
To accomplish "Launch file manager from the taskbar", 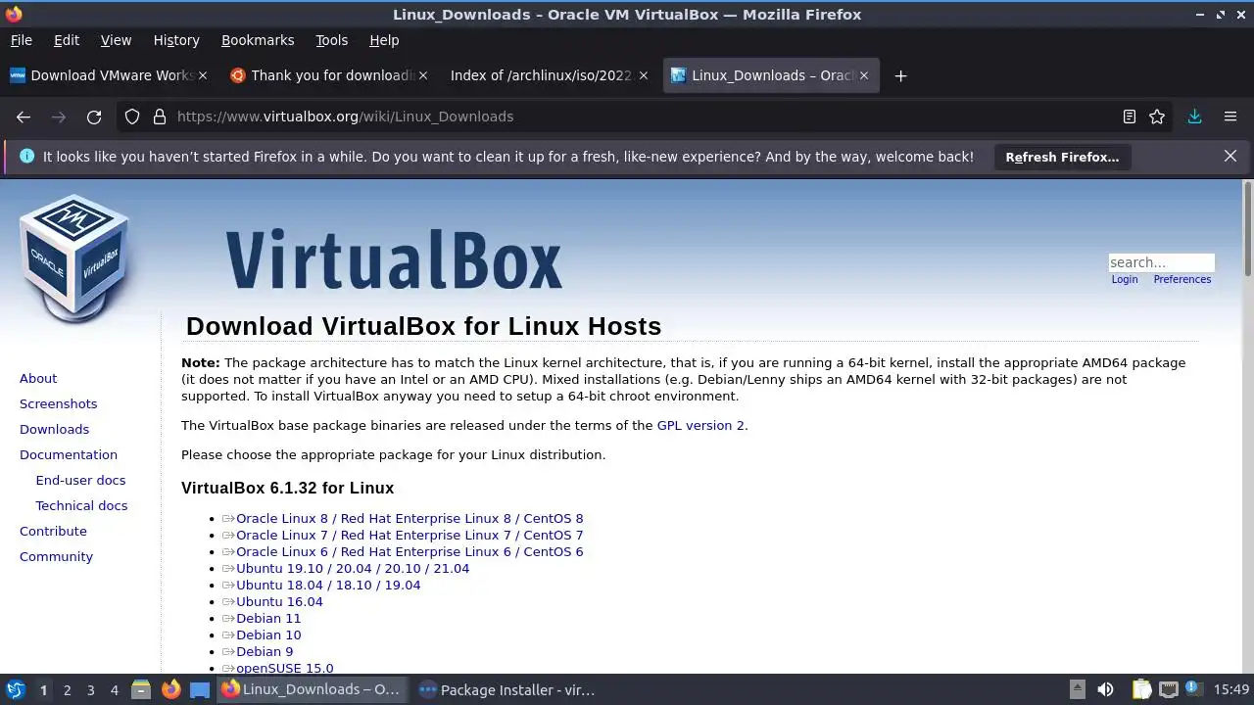I will [x=141, y=689].
